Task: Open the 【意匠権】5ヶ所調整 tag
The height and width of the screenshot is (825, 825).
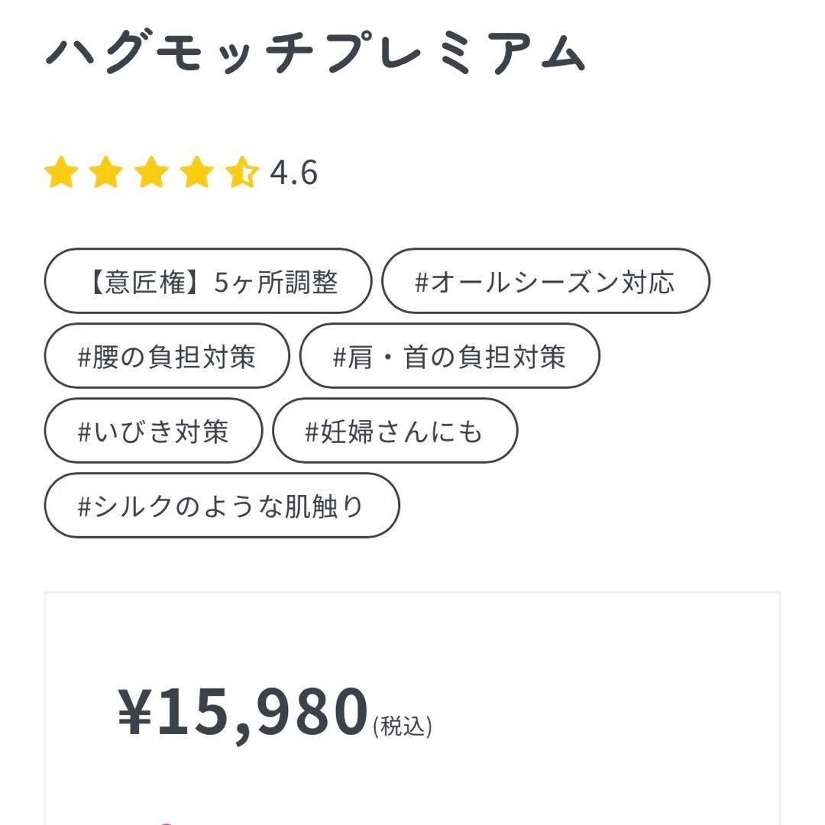Action: tap(209, 280)
